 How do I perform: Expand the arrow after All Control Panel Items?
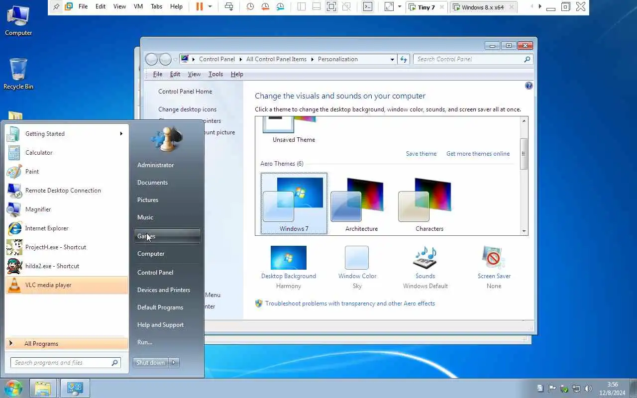click(313, 59)
